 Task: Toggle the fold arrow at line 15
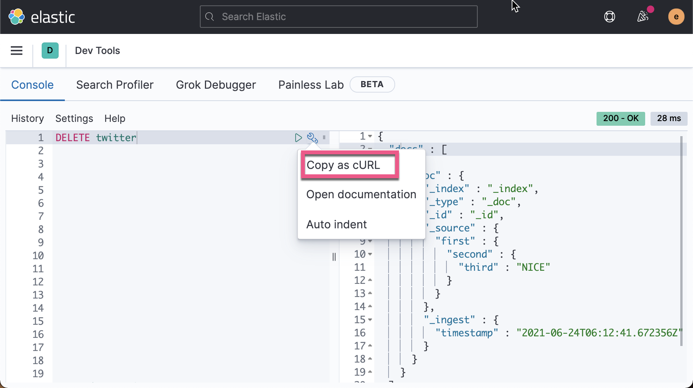tap(370, 320)
